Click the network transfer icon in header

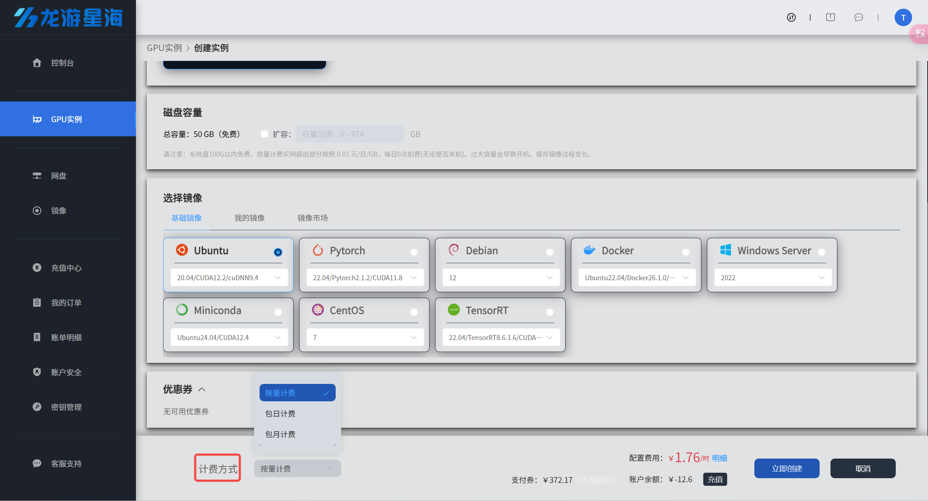[x=791, y=17]
